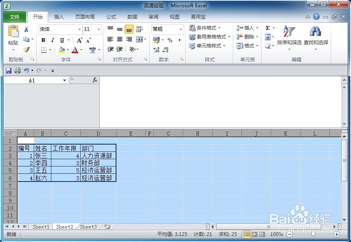Switch to the 插入 ribbon tab

59,17
